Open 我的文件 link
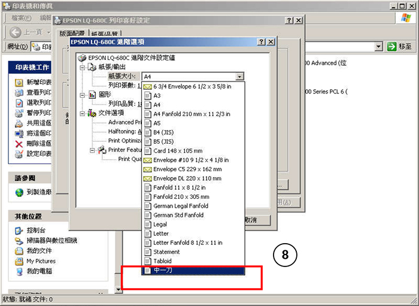The image size is (419, 306). [x=39, y=251]
